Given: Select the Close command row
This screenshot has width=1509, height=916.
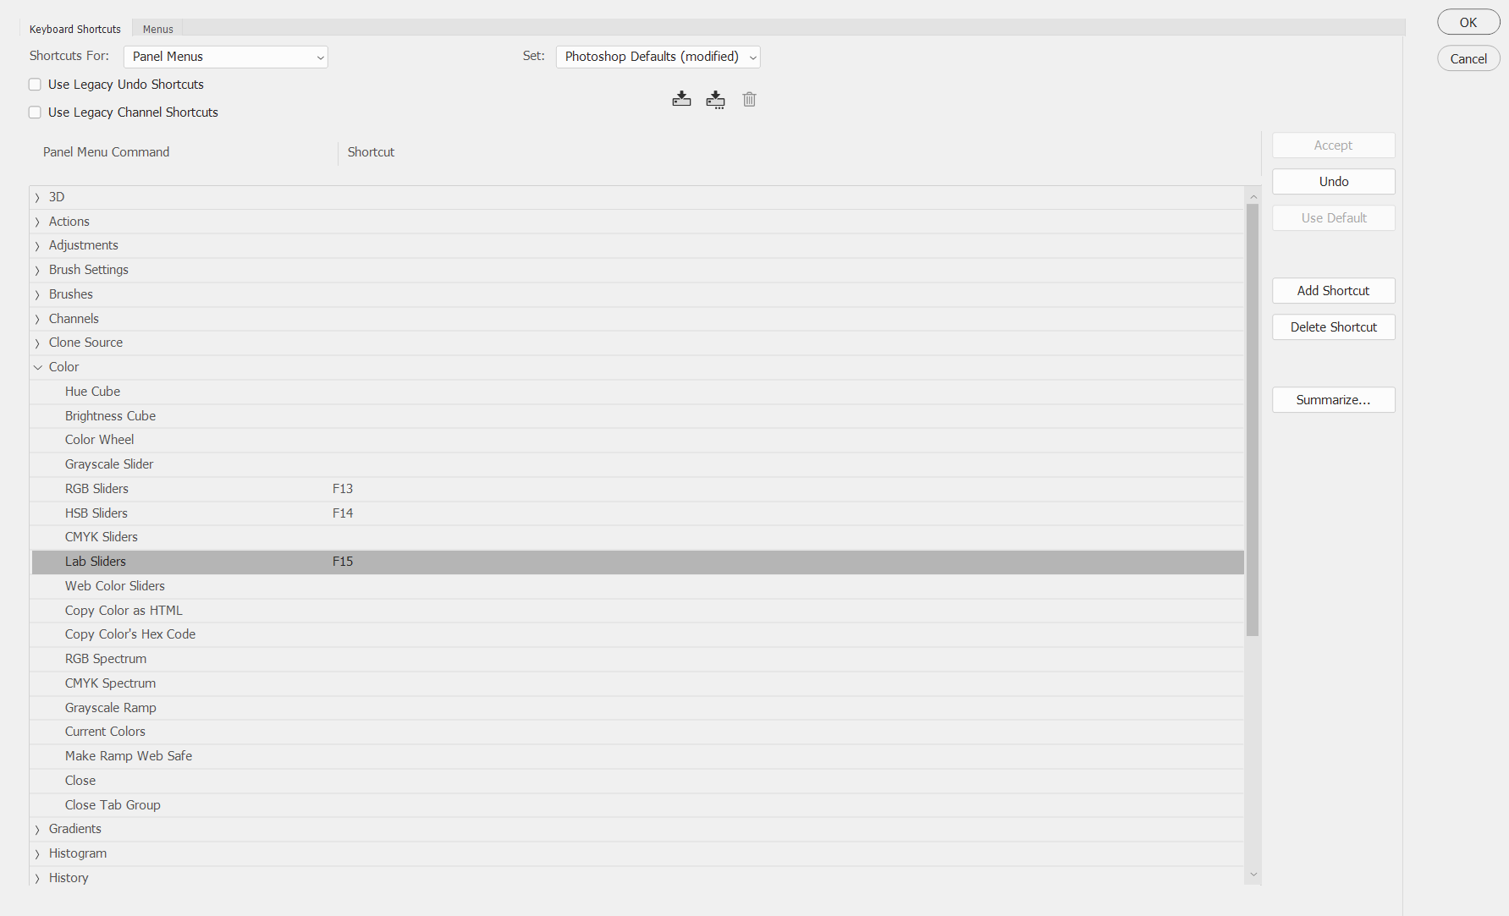Looking at the screenshot, I should (637, 781).
